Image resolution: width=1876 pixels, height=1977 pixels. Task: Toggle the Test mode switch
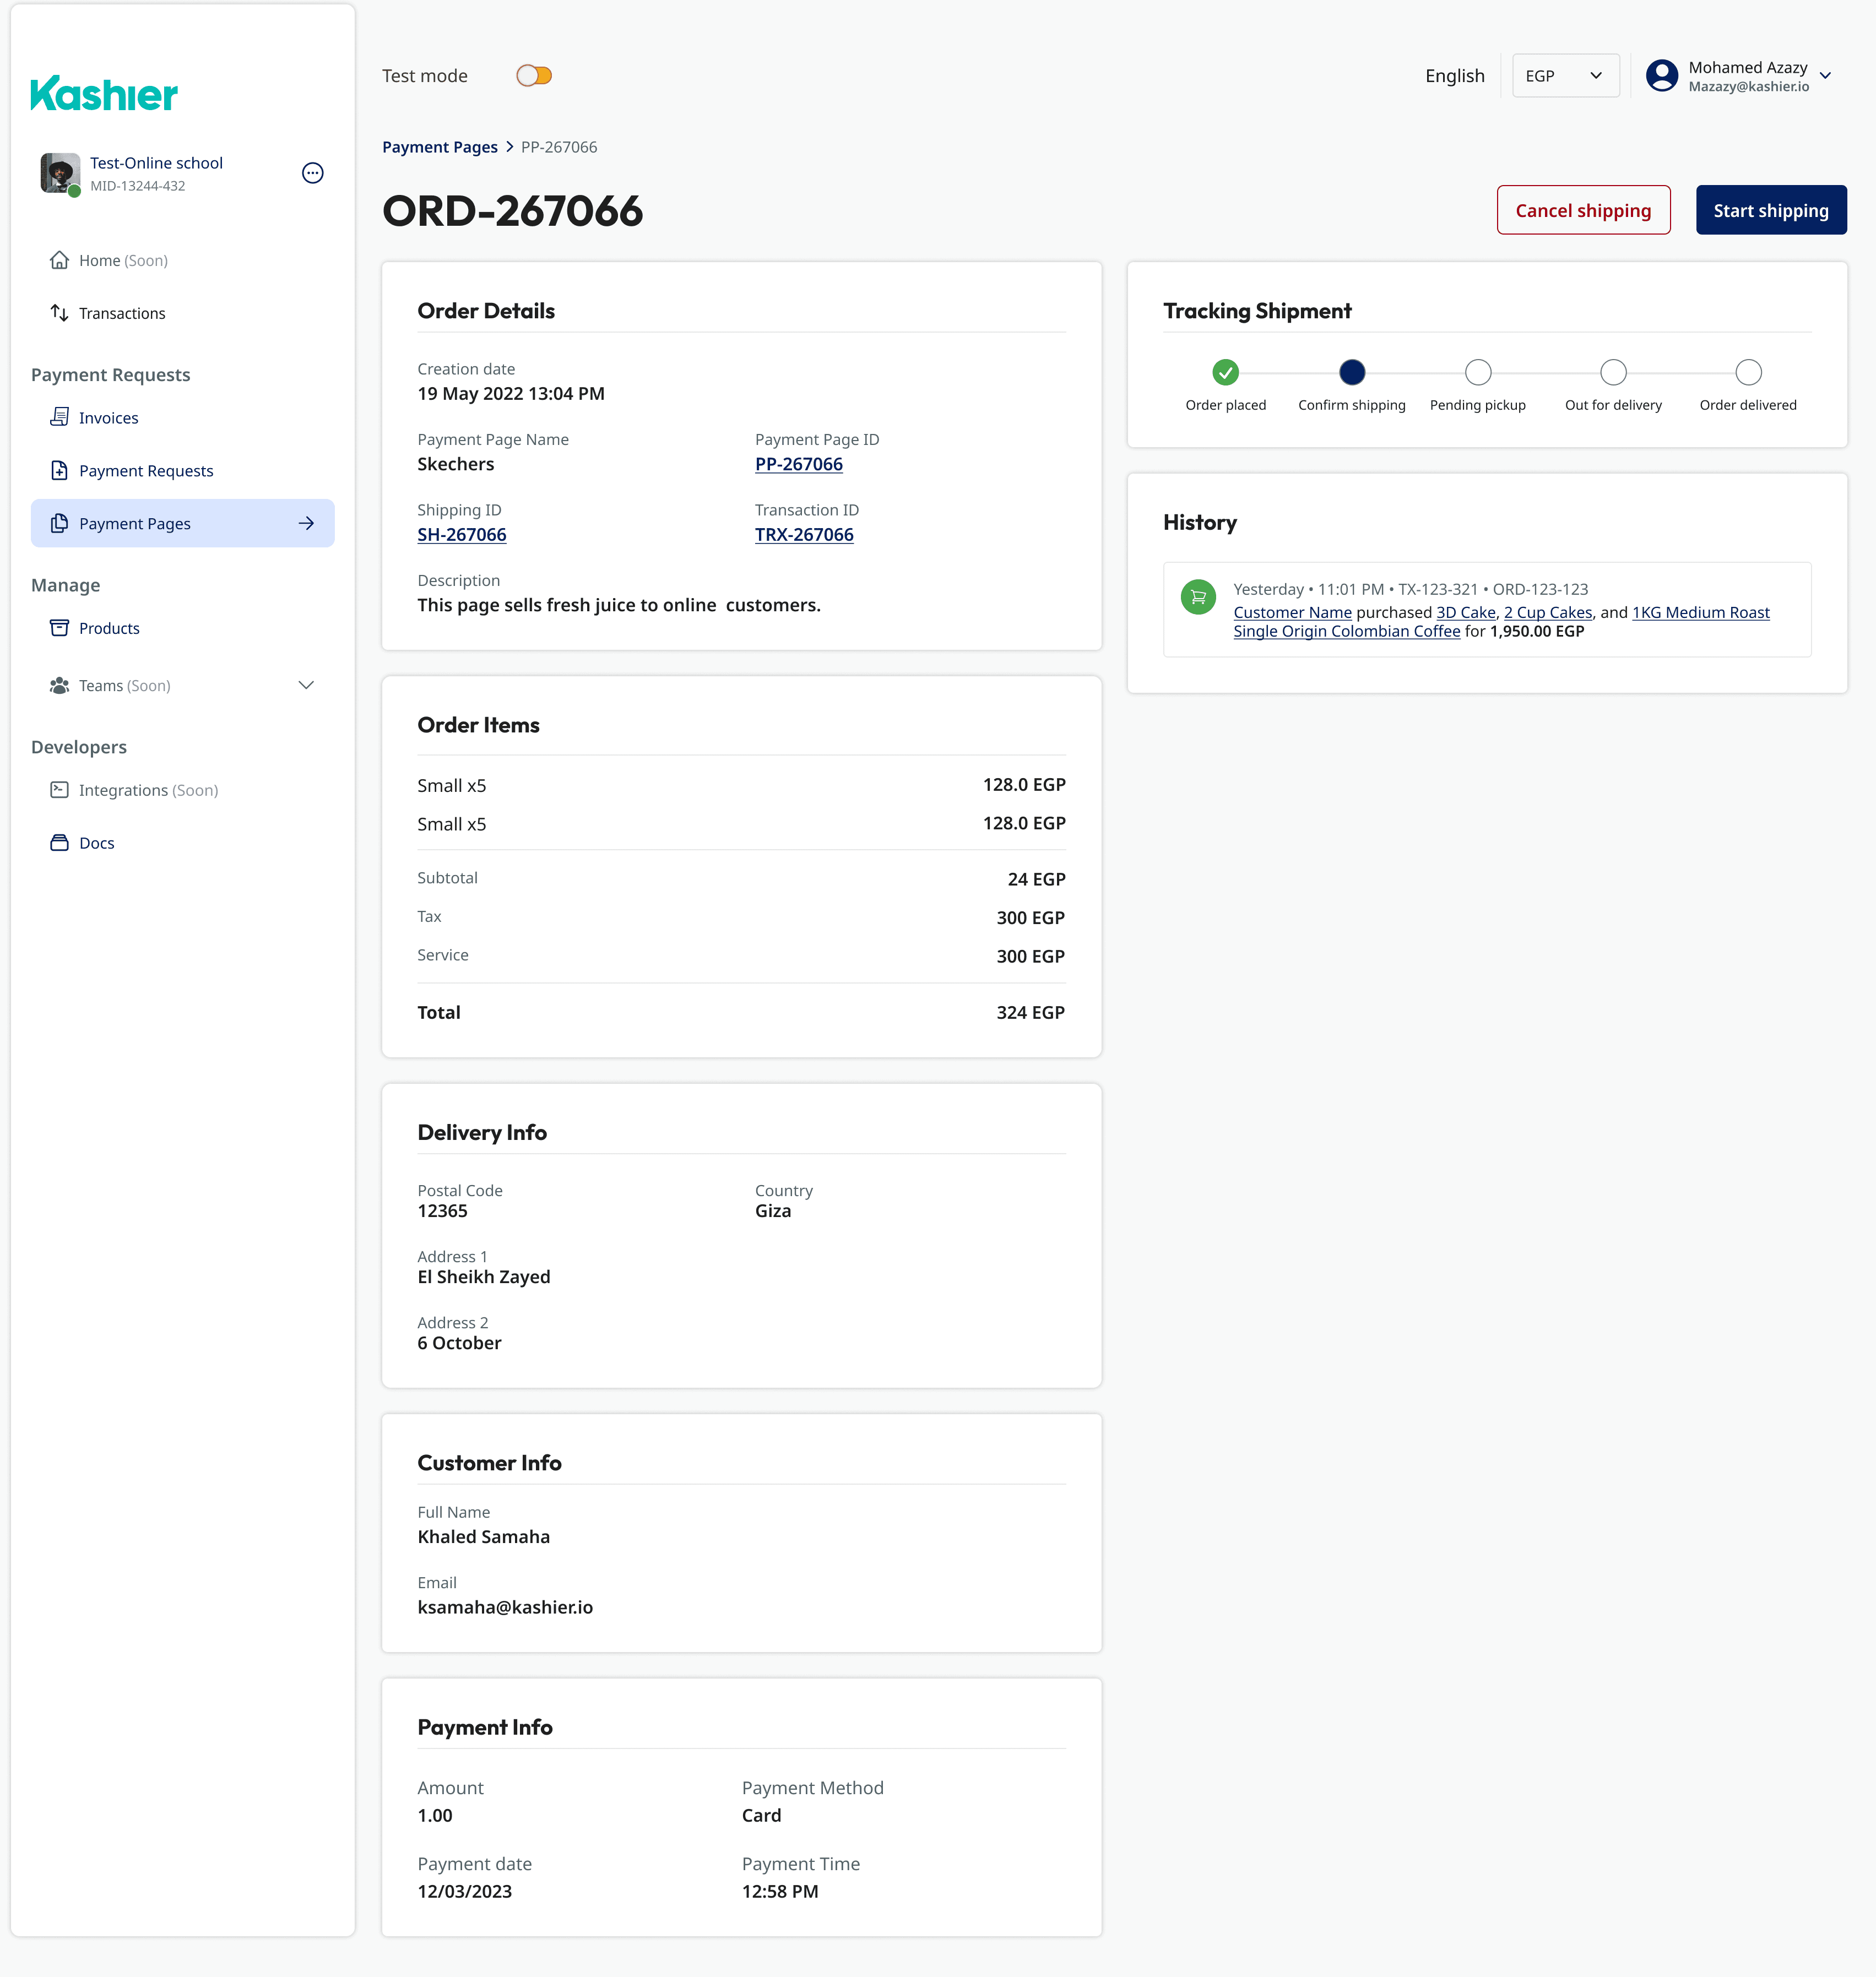click(x=534, y=76)
